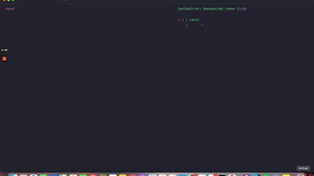
Task: Click the 2:46 recording timer
Action: [4, 50]
